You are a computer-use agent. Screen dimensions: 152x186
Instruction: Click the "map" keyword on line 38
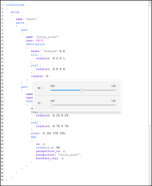pos(34,137)
